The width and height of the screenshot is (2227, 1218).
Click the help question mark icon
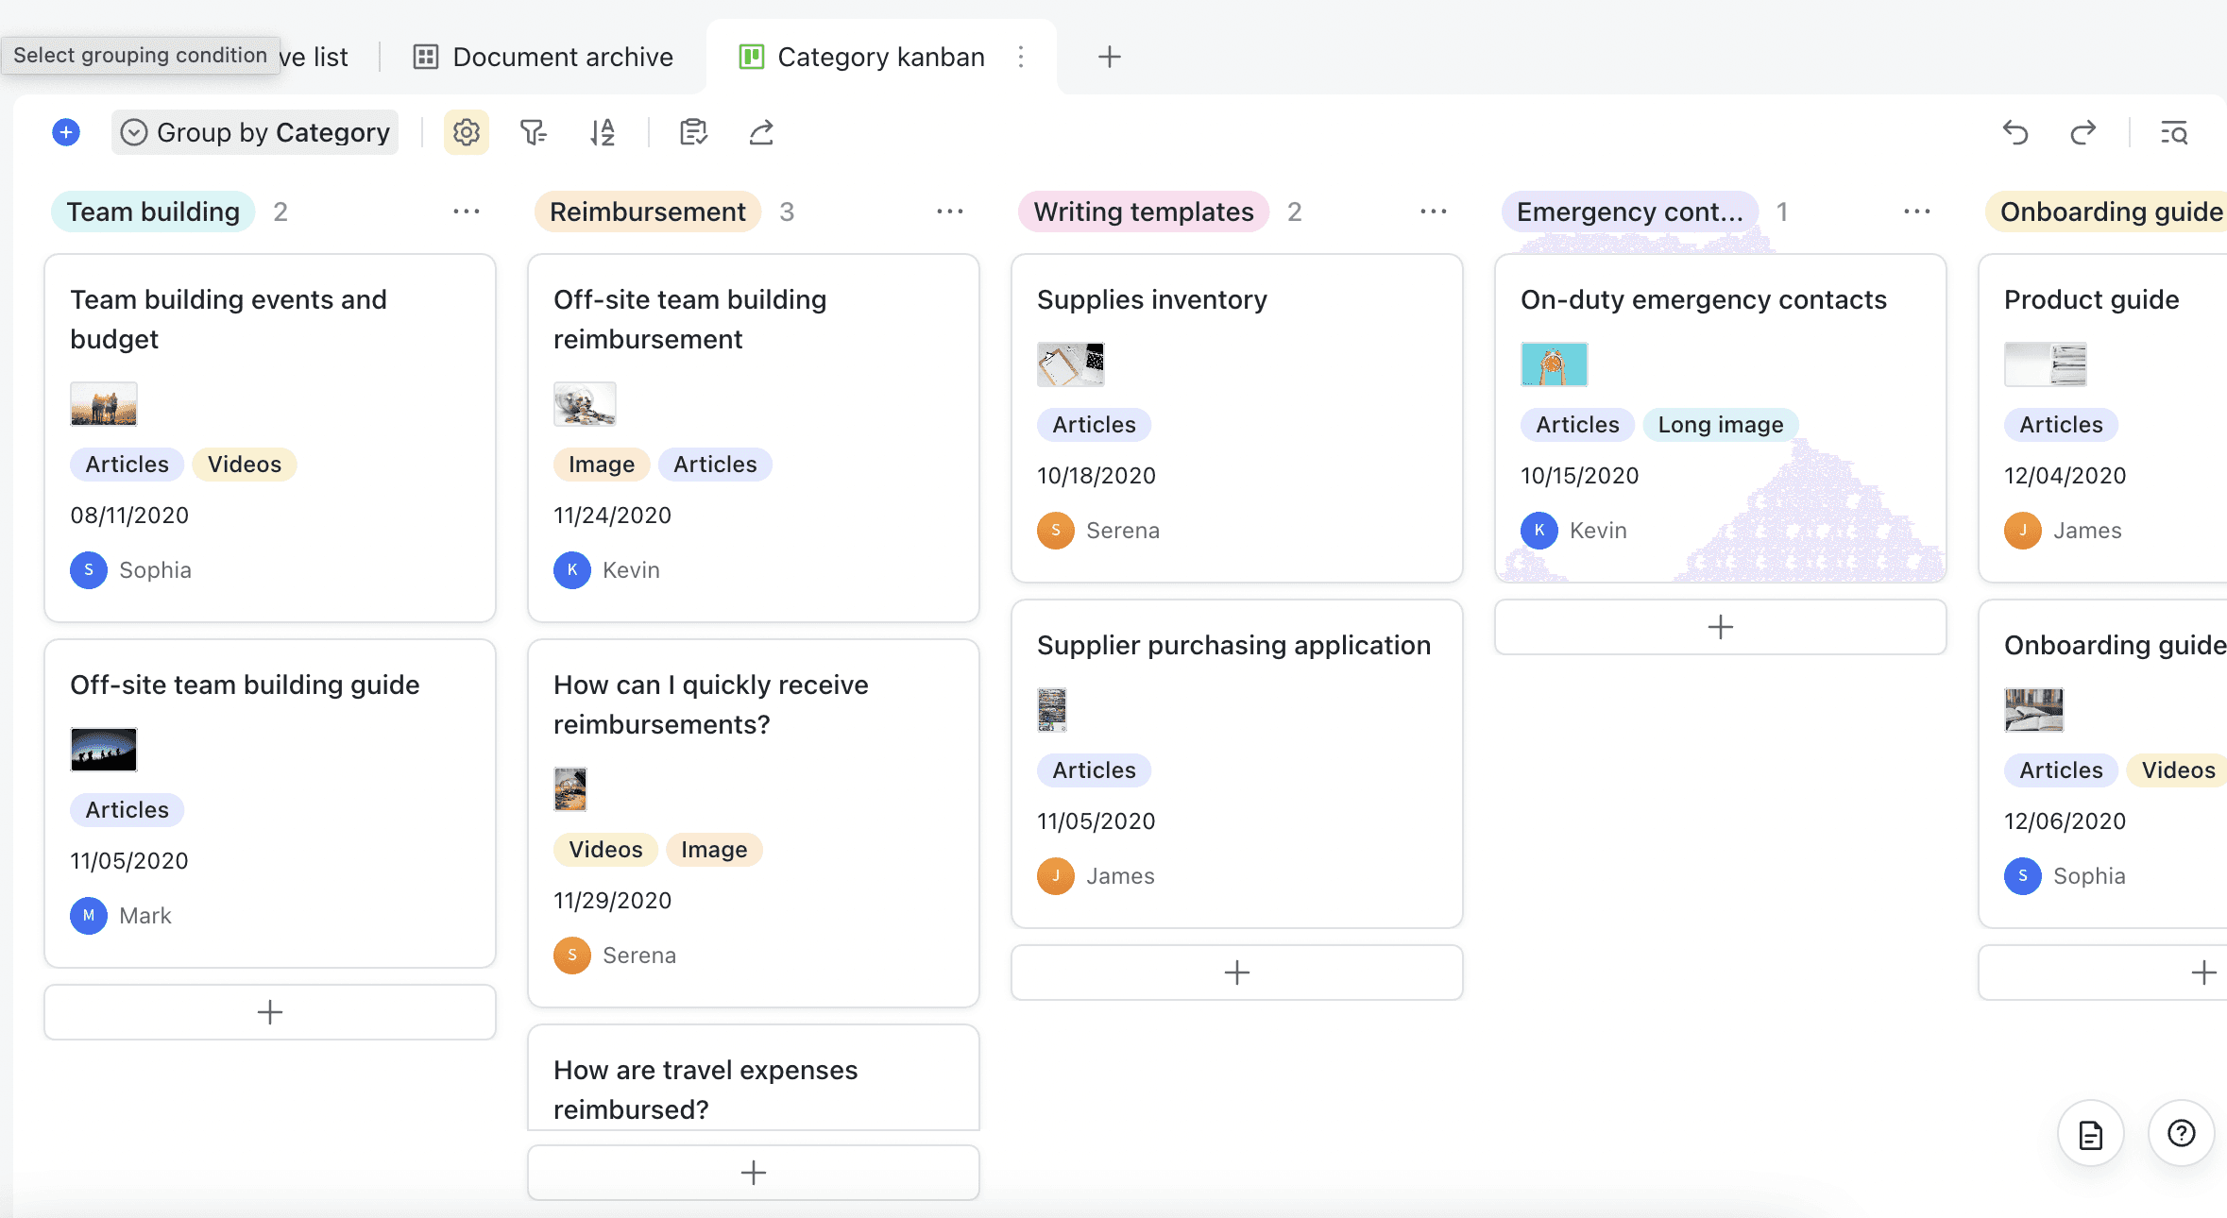pos(2181,1133)
